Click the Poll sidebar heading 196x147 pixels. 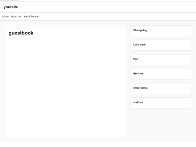point(136,59)
